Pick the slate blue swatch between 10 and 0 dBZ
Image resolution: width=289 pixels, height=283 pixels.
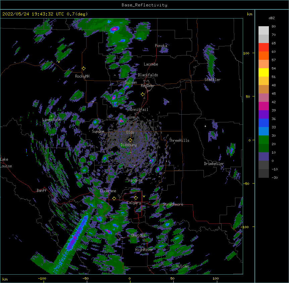coord(264,157)
